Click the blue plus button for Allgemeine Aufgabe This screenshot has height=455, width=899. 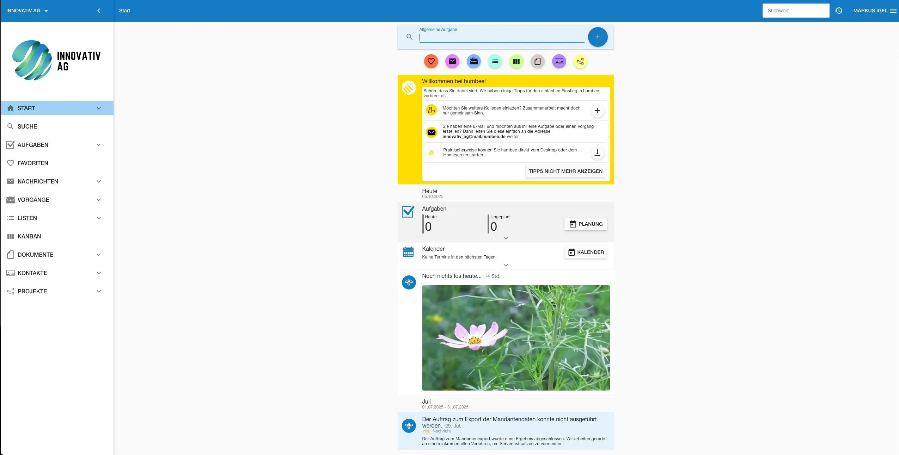[x=598, y=37]
